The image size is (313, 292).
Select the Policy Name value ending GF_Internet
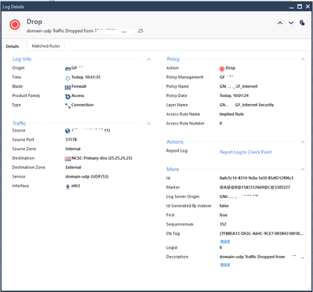point(238,86)
